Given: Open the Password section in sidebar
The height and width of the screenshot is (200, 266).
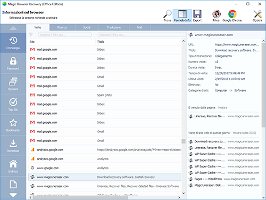Looking at the screenshot, I should tap(13, 63).
